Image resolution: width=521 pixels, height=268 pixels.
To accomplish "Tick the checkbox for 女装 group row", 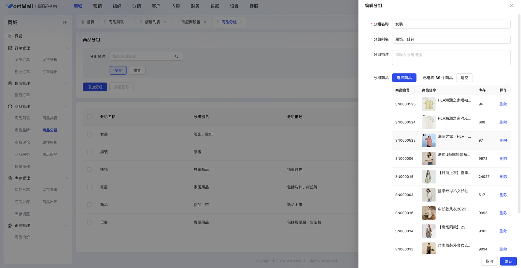I will coord(89,134).
